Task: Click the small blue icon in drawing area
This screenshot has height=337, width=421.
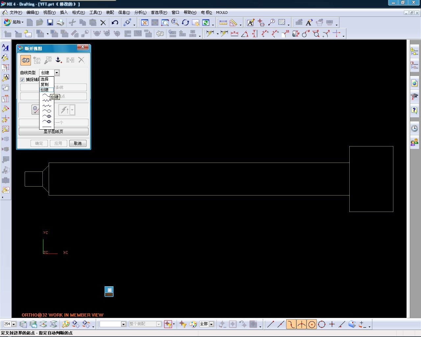Action: pyautogui.click(x=109, y=291)
